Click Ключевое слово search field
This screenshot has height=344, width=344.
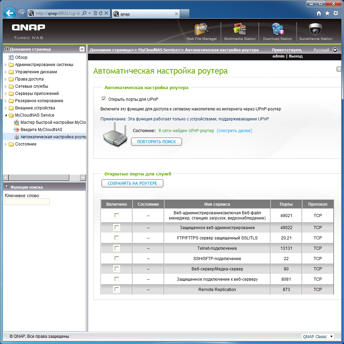click(x=28, y=202)
